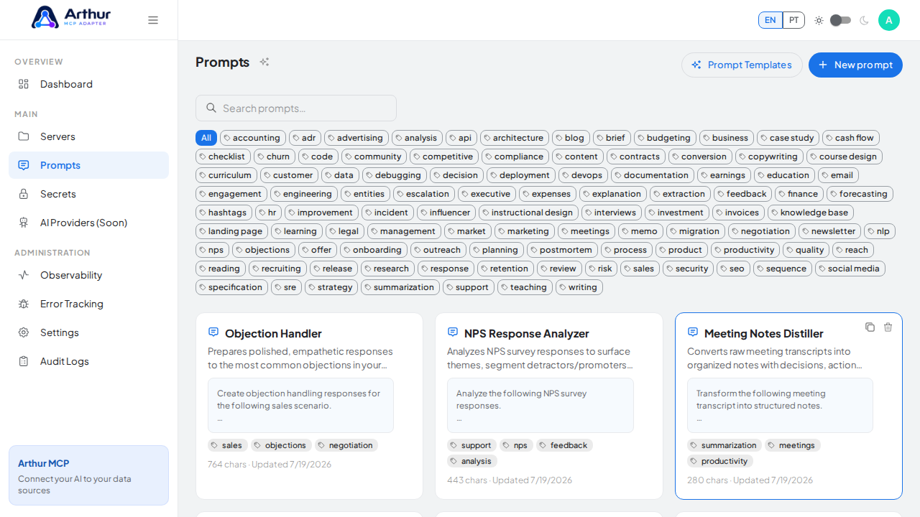The height and width of the screenshot is (517, 920).
Task: Click '764 chars · Updated 7/19/2026' text
Action: coord(270,465)
